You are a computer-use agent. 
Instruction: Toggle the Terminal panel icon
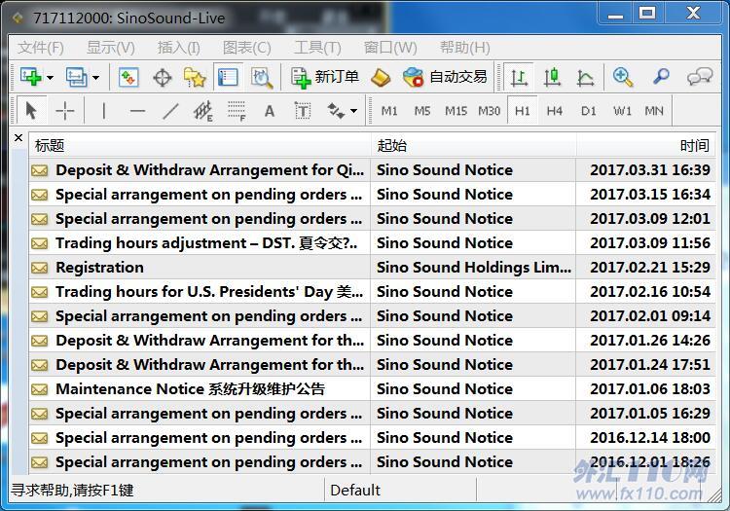[x=228, y=77]
